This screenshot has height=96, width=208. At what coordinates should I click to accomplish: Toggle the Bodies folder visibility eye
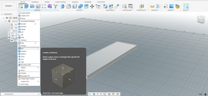pos(9,37)
